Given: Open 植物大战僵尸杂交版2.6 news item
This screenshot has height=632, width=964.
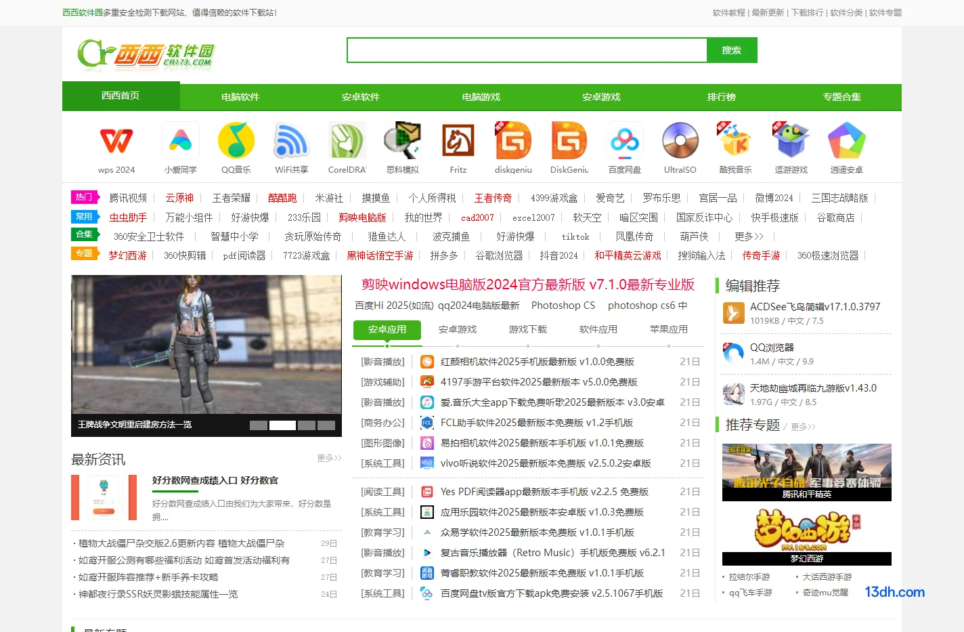Looking at the screenshot, I should (181, 543).
